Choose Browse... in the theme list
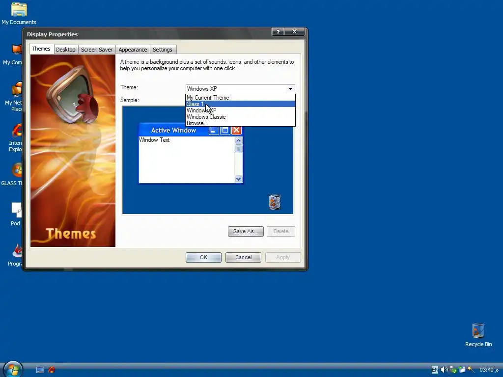This screenshot has width=503, height=377. [240, 123]
